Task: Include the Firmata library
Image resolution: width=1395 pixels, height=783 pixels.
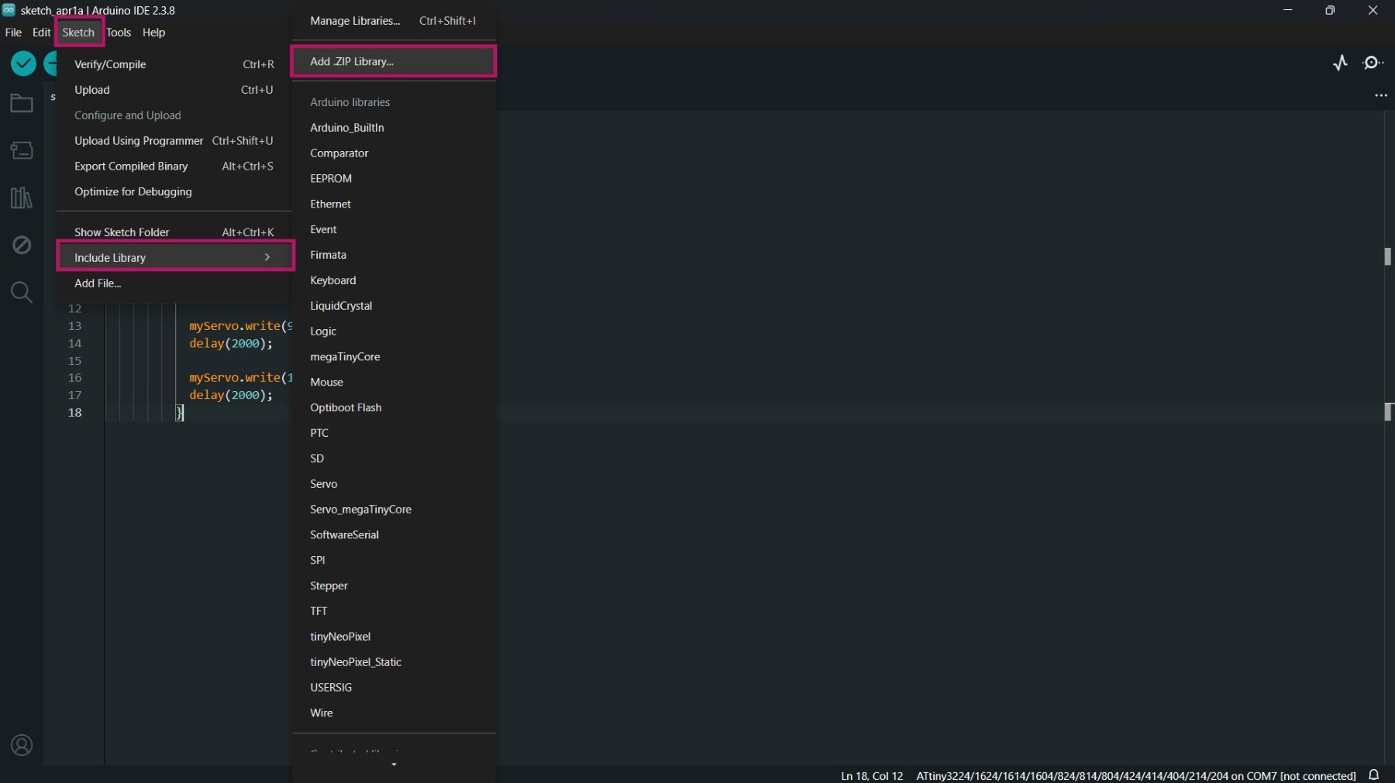Action: [394, 255]
